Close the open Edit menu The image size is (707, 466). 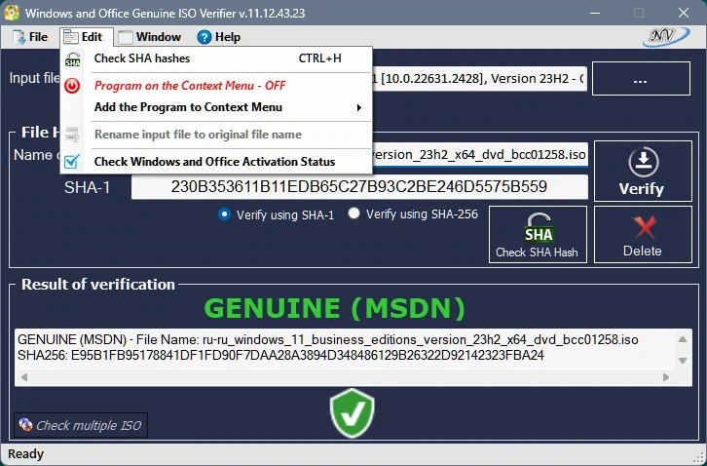tap(86, 37)
